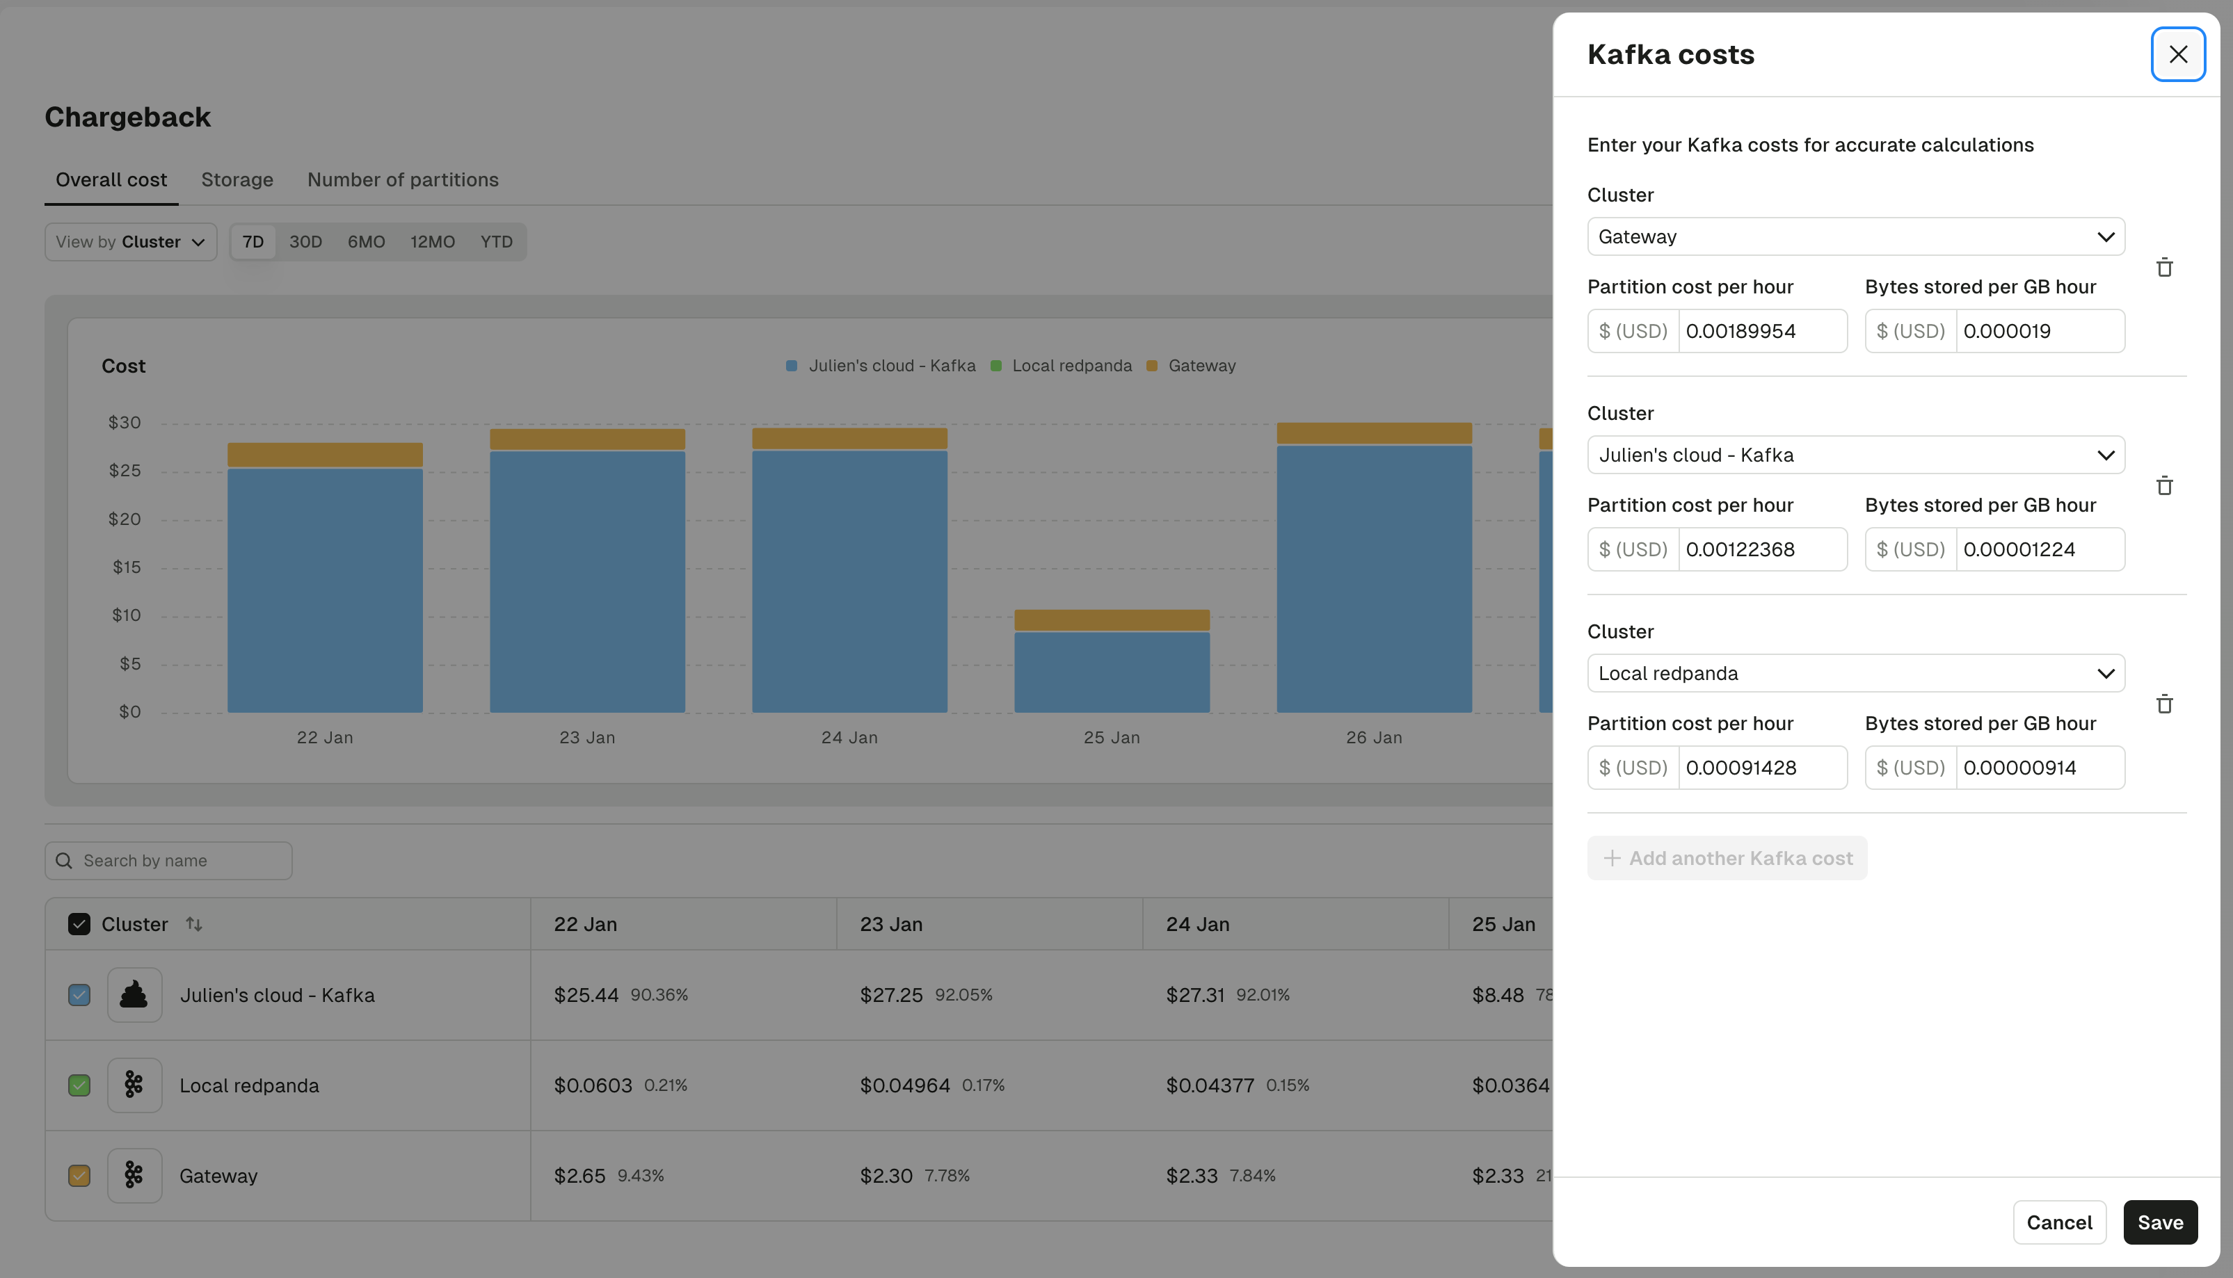Viewport: 2233px width, 1278px height.
Task: Open the View by Cluster dropdown
Action: [x=129, y=241]
